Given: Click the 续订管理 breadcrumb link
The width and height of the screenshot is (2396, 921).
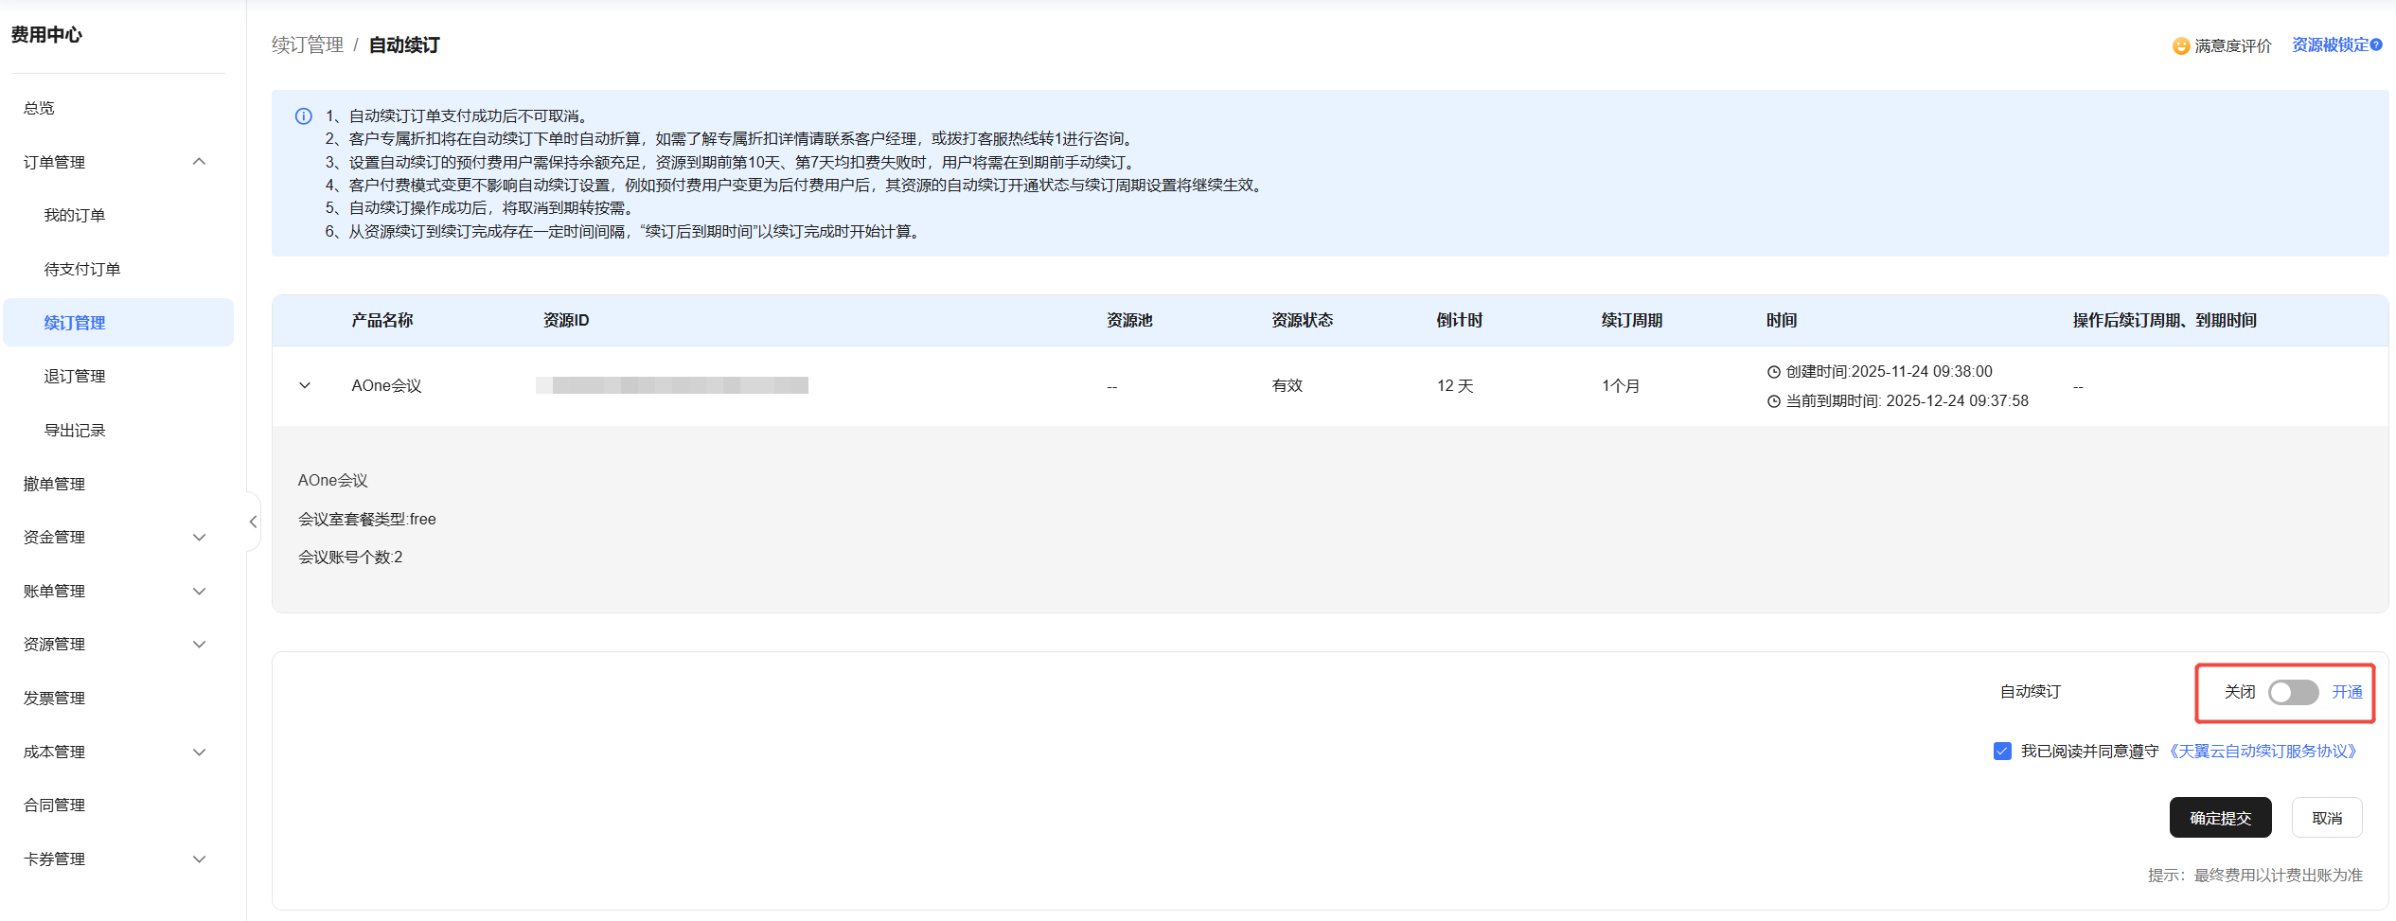Looking at the screenshot, I should coord(308,45).
